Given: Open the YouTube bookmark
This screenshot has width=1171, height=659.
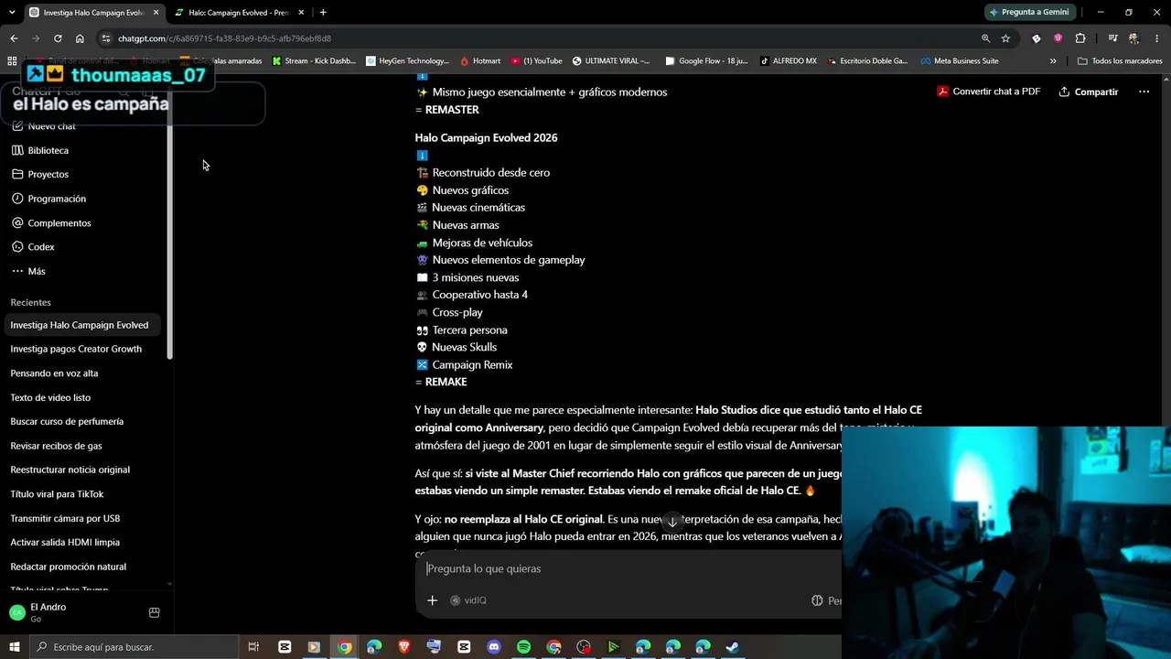Looking at the screenshot, I should coord(536,61).
